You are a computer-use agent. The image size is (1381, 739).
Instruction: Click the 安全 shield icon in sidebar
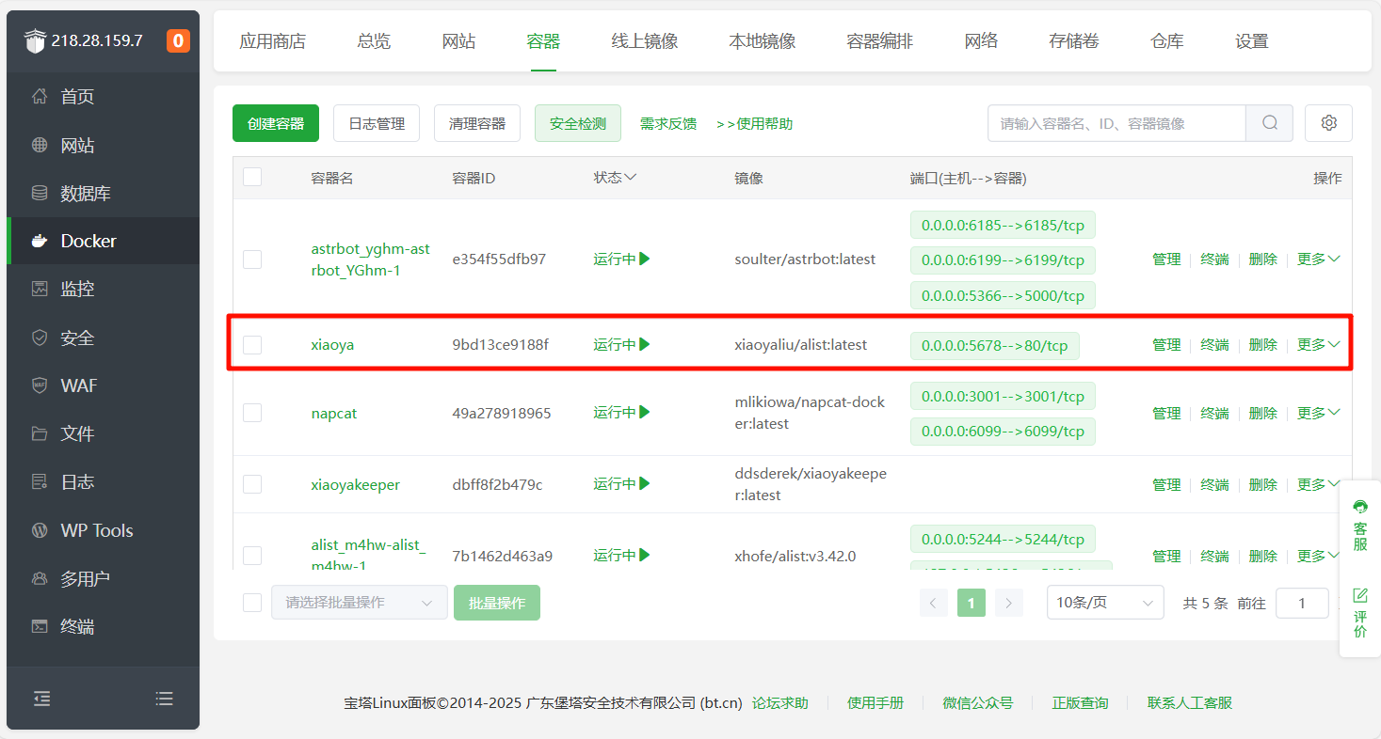pos(40,338)
